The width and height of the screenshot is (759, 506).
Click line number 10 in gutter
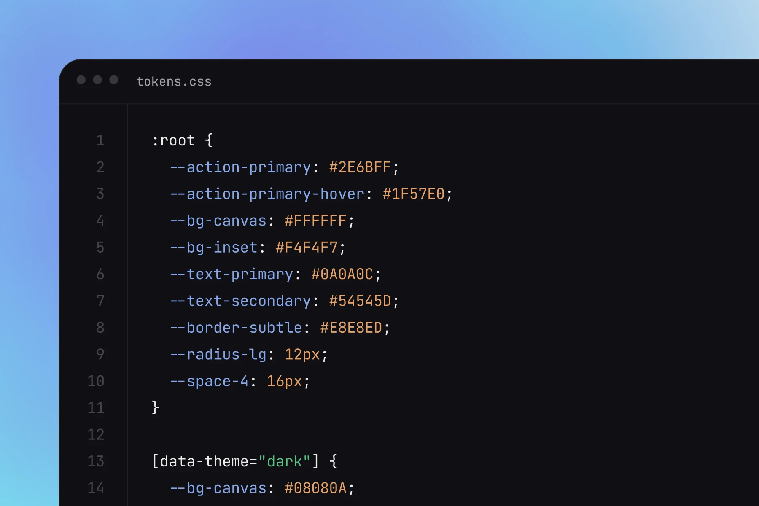click(x=96, y=381)
